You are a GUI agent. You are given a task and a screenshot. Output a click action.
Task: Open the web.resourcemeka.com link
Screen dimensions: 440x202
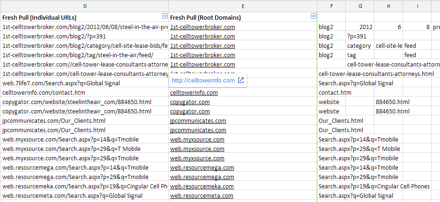click(x=202, y=186)
